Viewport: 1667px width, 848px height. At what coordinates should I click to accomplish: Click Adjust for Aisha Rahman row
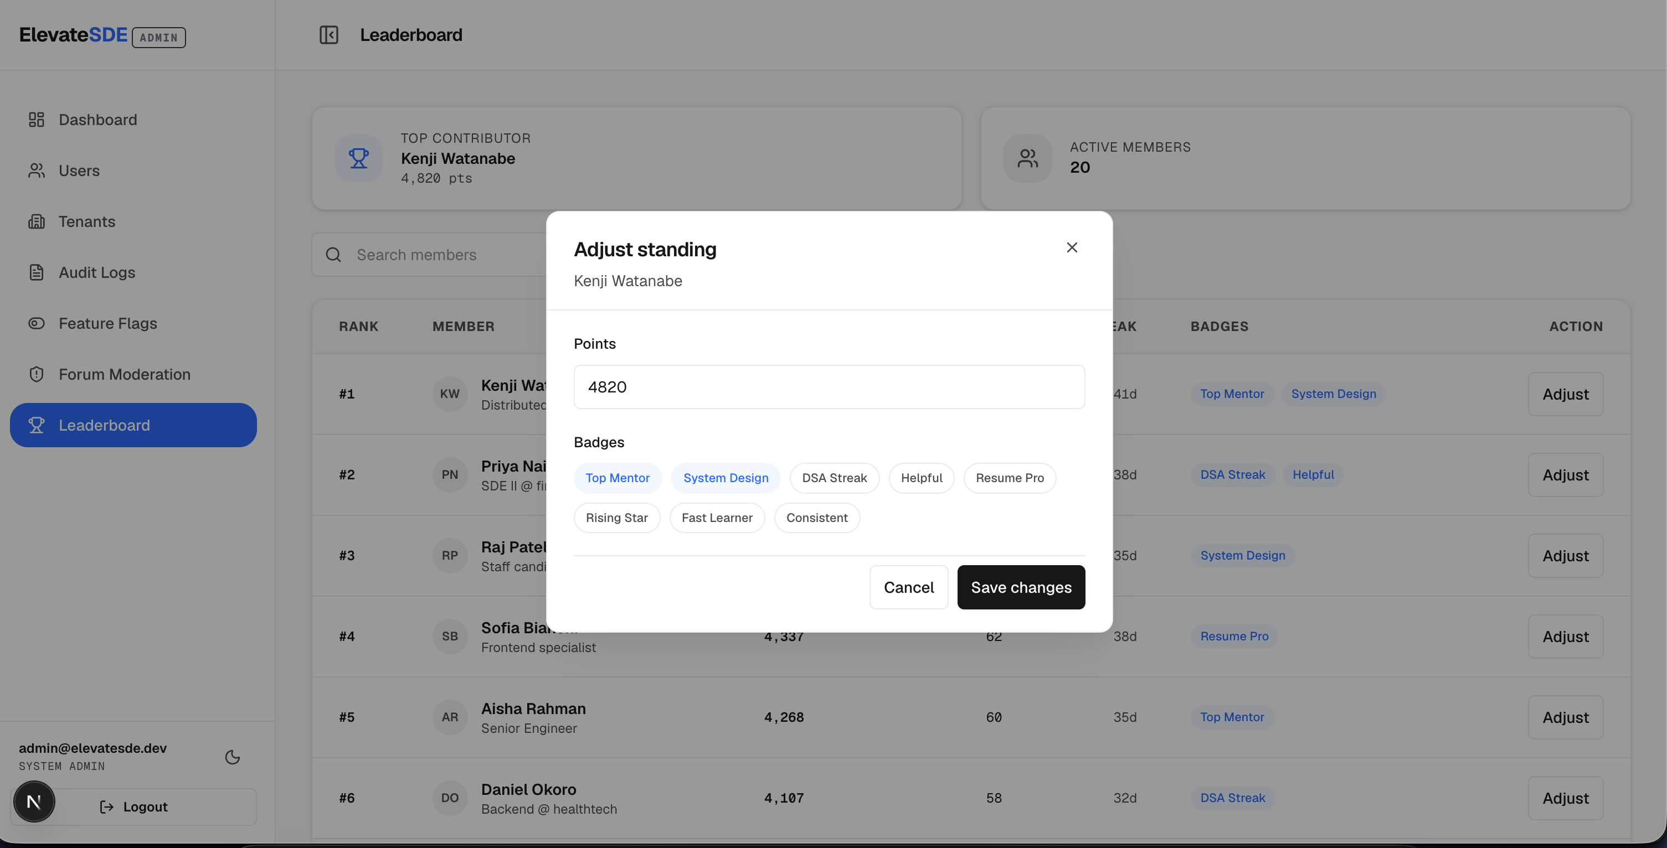pyautogui.click(x=1566, y=717)
